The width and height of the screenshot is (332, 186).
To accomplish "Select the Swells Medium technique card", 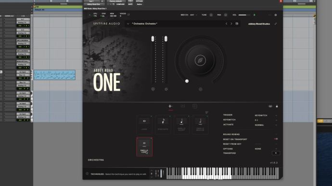I will click(x=200, y=125).
